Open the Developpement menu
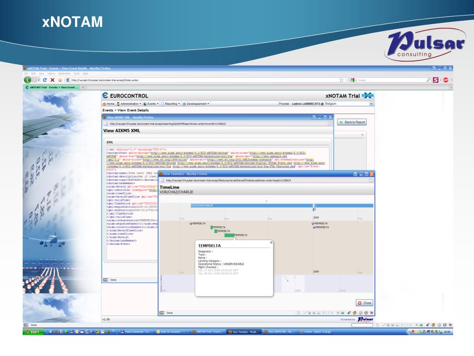474x356 pixels. pos(196,104)
